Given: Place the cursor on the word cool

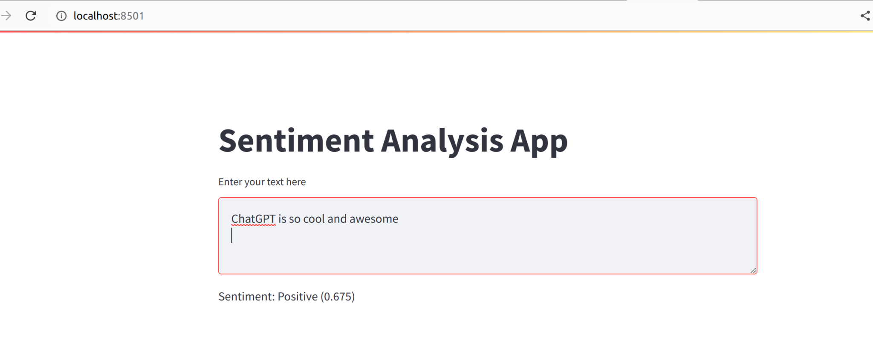Looking at the screenshot, I should pyautogui.click(x=314, y=219).
